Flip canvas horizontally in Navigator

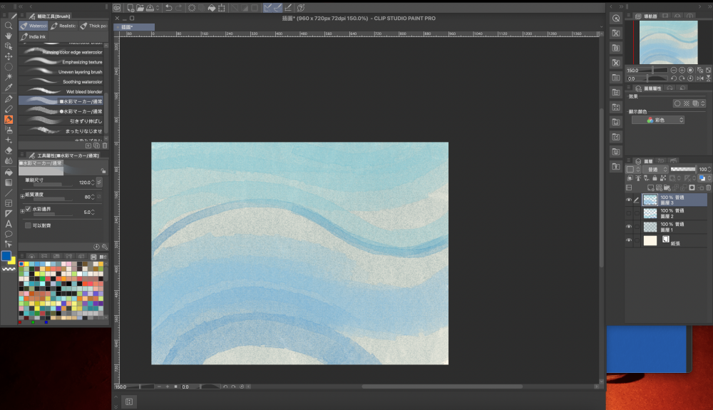click(701, 78)
